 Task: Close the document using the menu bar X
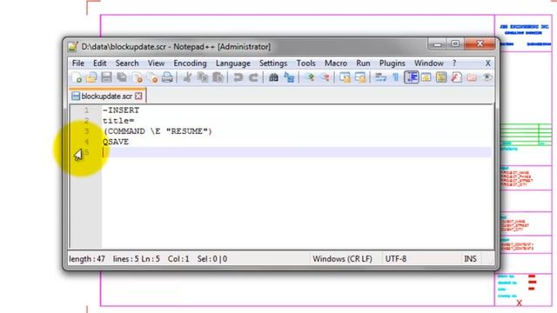tap(487, 63)
